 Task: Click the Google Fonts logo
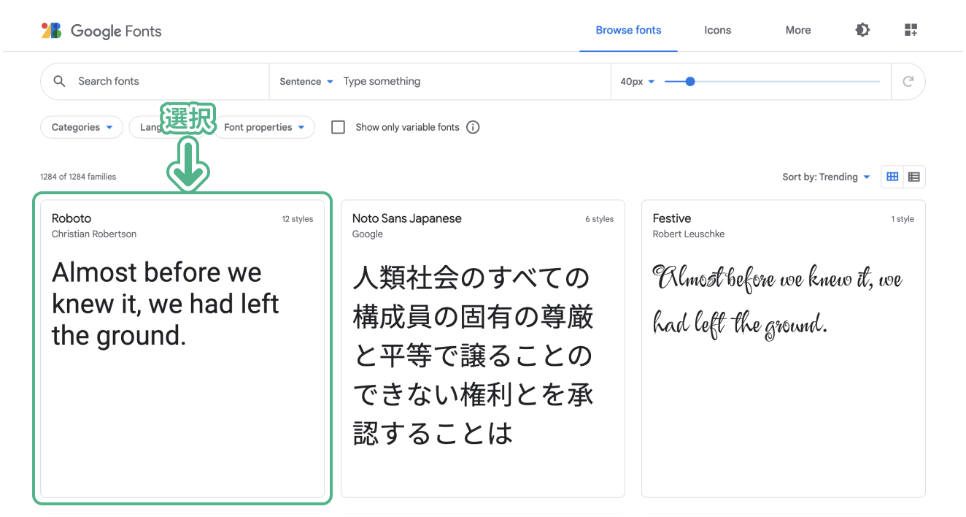(51, 31)
